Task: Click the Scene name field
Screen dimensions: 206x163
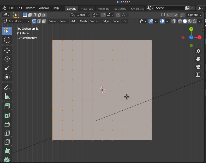Action: pos(170,8)
